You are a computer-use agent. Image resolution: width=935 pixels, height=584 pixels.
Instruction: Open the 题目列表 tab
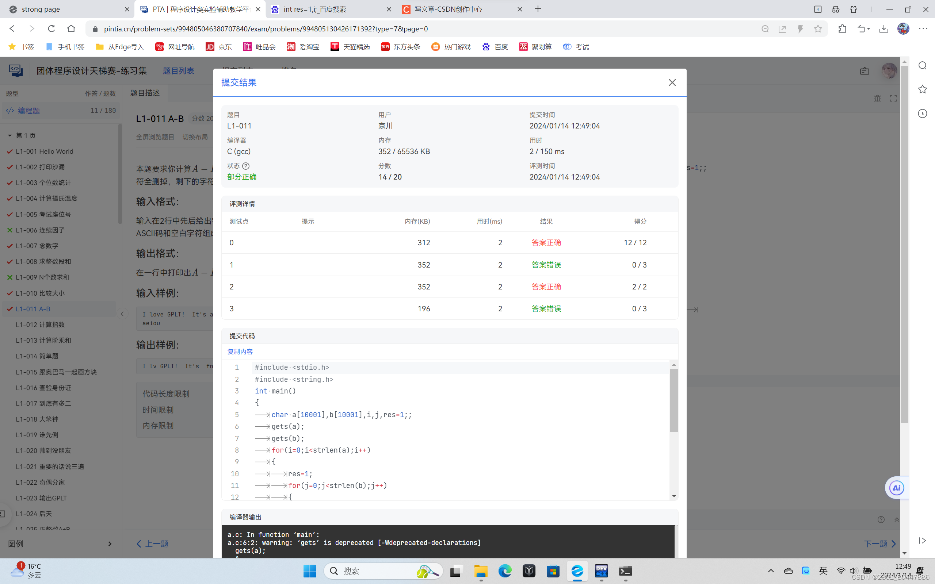point(179,71)
